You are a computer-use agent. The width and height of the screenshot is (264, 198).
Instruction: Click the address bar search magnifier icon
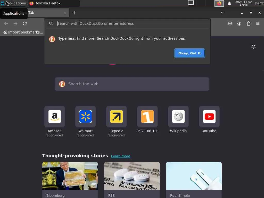51,23
